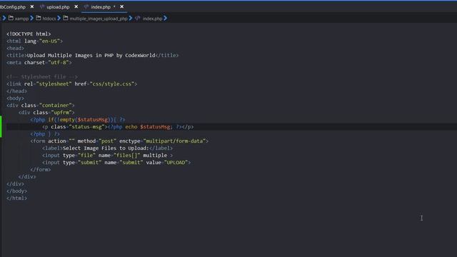Viewport: 457px width, 257px height.
Task: Click the "Select Image Files to Upload:" label text
Action: [x=106, y=148]
